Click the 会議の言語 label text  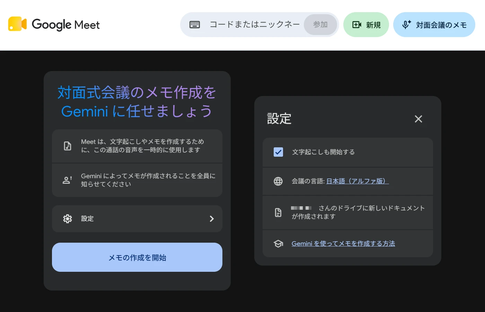(x=308, y=181)
